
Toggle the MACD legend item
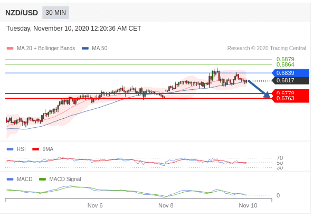[20, 179]
